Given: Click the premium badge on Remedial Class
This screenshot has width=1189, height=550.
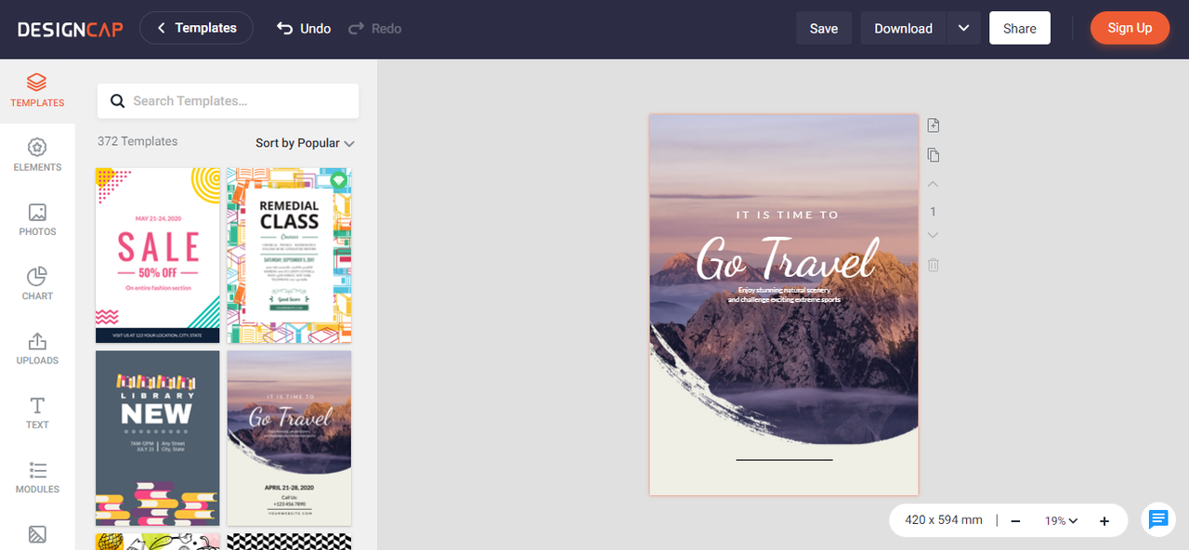Looking at the screenshot, I should tap(338, 180).
